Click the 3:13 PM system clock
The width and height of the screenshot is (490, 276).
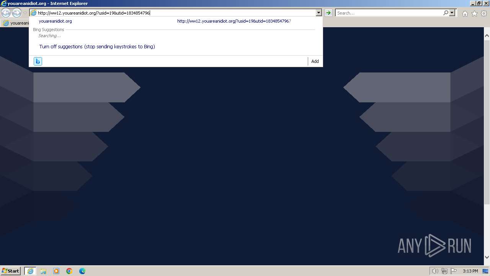pos(470,271)
